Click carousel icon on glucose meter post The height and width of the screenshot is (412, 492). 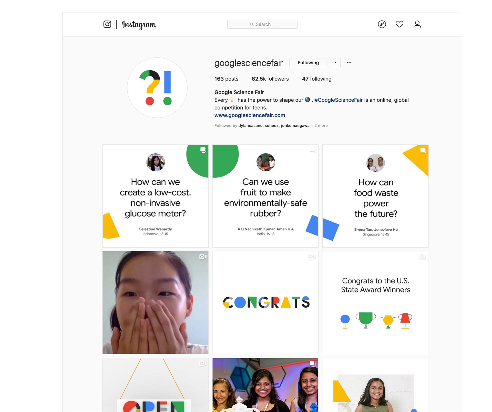pyautogui.click(x=203, y=150)
